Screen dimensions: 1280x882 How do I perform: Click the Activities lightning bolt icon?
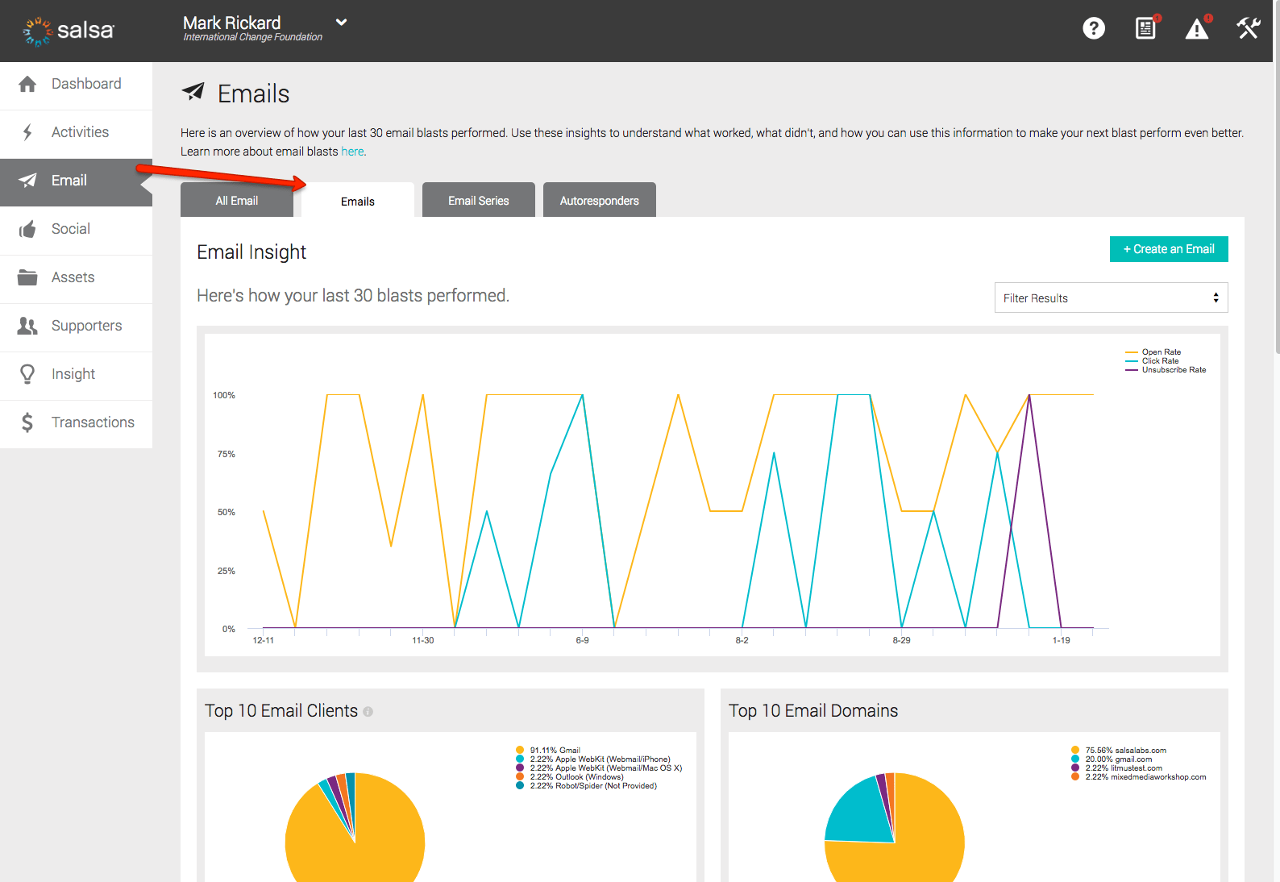coord(27,132)
